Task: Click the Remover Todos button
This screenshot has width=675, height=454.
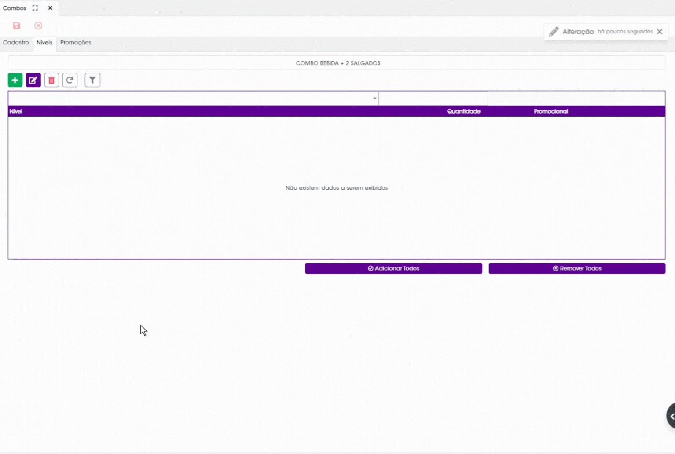Action: (x=577, y=268)
